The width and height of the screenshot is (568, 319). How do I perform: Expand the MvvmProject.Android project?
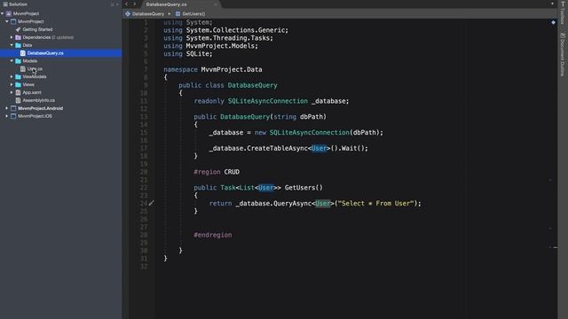[x=7, y=108]
